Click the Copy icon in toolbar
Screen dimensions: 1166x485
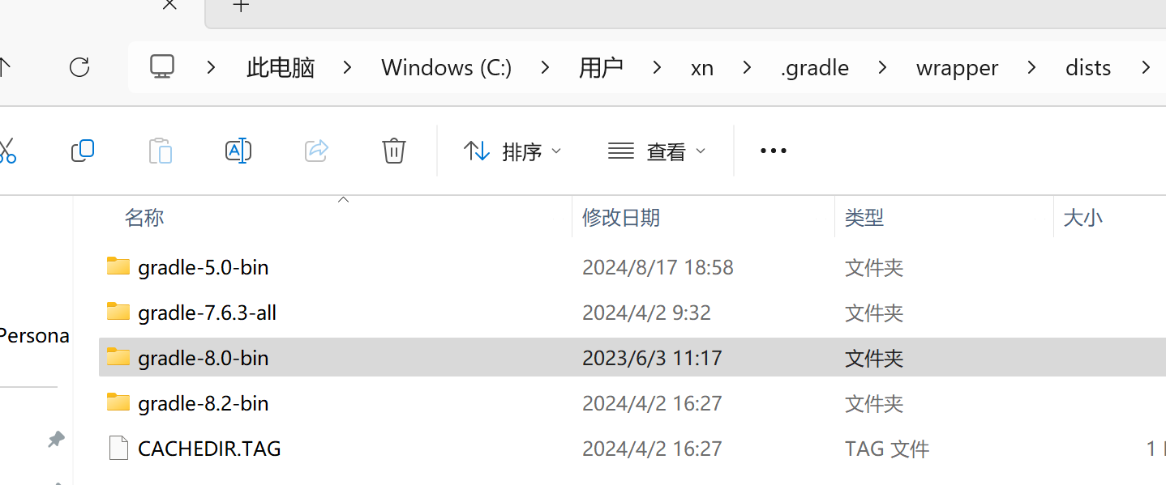pyautogui.click(x=83, y=151)
